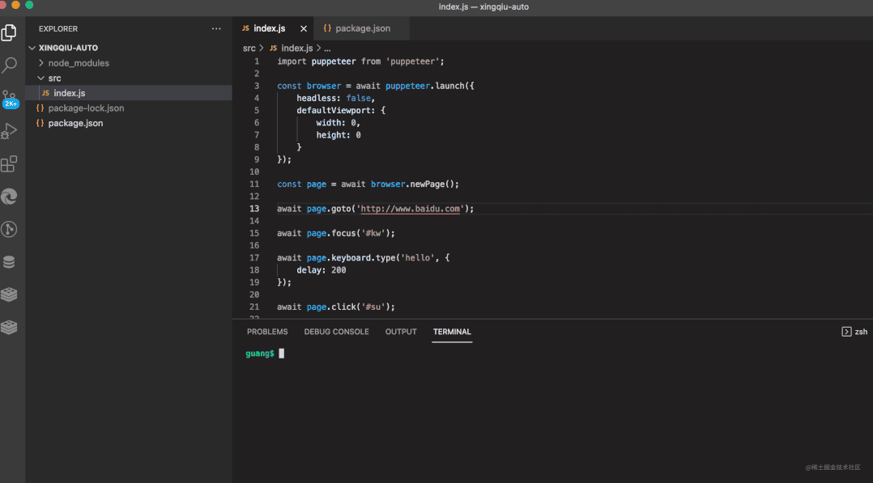Click braces icon beside package-lock.json
Image resolution: width=873 pixels, height=483 pixels.
pyautogui.click(x=40, y=108)
